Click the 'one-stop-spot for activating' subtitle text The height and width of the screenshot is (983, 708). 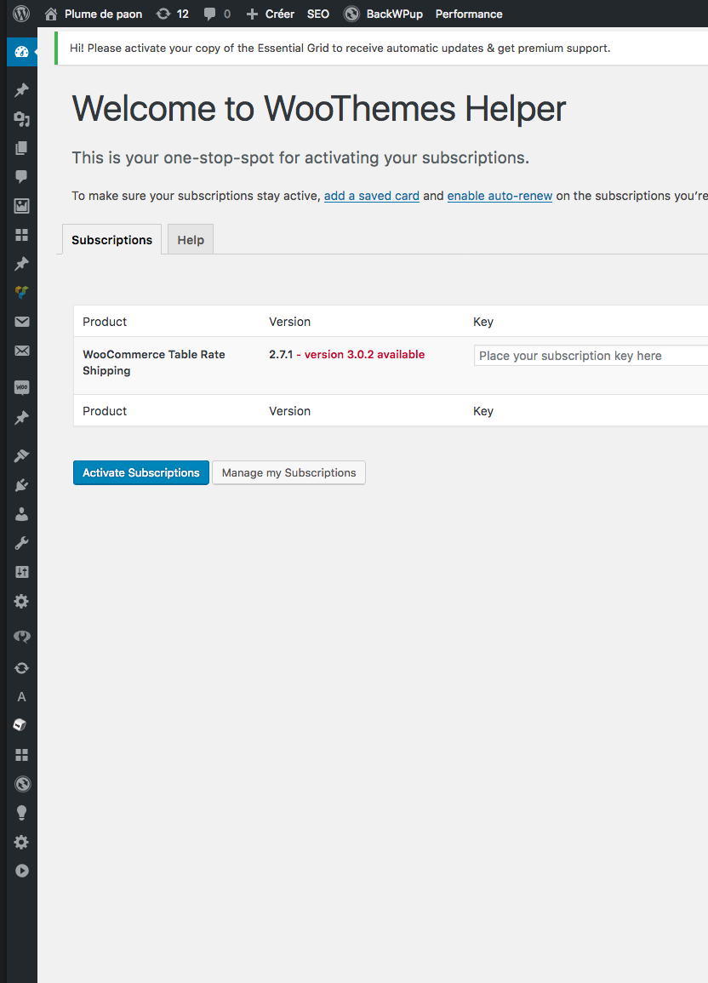(300, 157)
